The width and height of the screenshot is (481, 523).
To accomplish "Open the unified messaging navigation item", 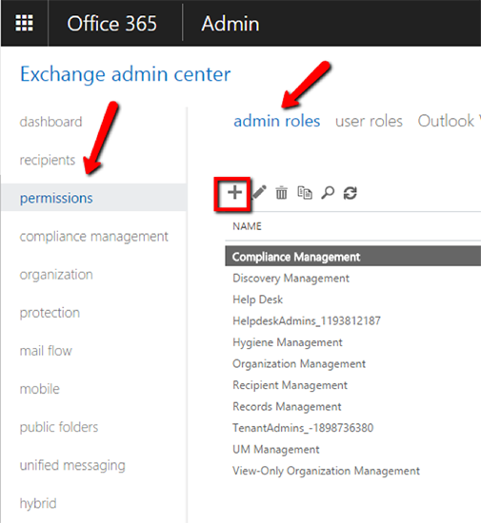I will click(x=72, y=465).
